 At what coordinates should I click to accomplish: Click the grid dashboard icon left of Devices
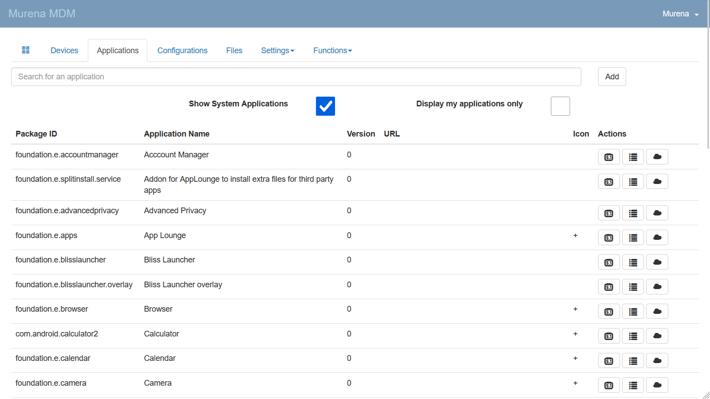pyautogui.click(x=26, y=50)
